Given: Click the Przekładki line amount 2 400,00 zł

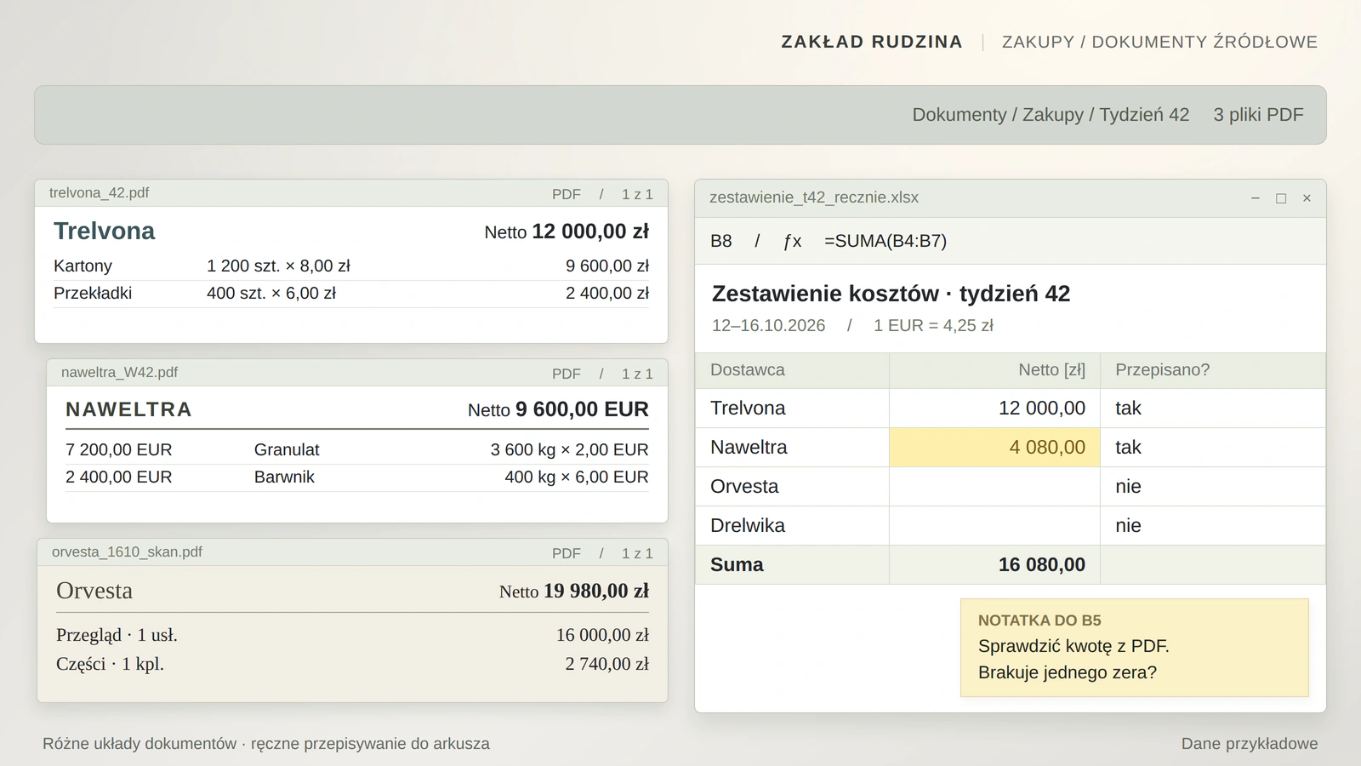Looking at the screenshot, I should [x=607, y=293].
